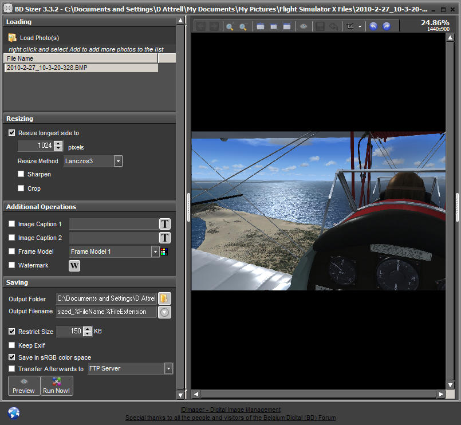Image resolution: width=461 pixels, height=425 pixels.
Task: Rotate image right with blue arrow icon
Action: [387, 26]
